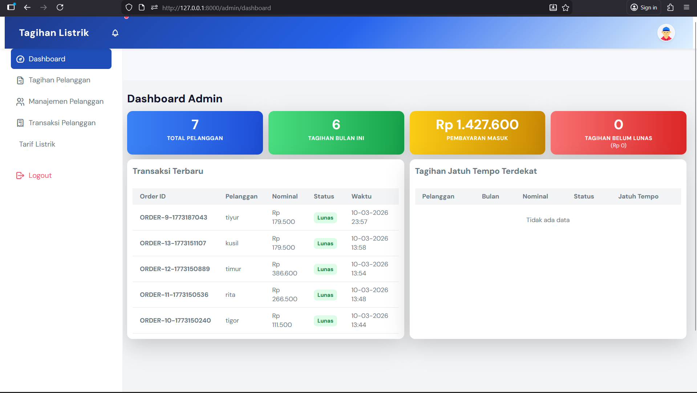Click the site permissions icon in URL bar
Image resolution: width=697 pixels, height=393 pixels.
click(154, 8)
